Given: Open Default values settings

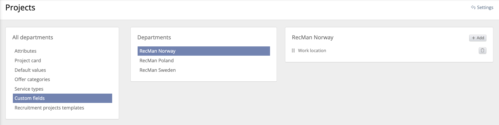Looking at the screenshot, I should coord(30,70).
